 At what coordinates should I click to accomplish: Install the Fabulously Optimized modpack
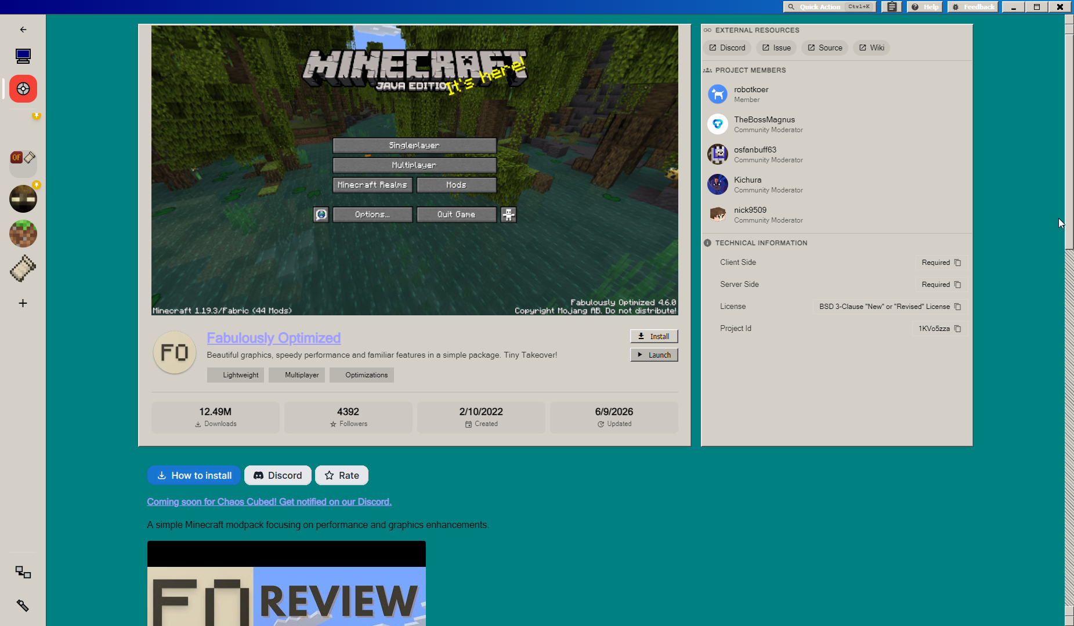pos(654,336)
